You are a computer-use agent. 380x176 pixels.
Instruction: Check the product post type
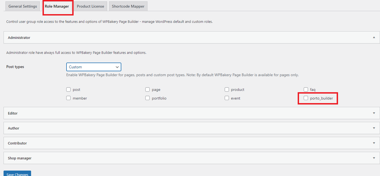[227, 89]
